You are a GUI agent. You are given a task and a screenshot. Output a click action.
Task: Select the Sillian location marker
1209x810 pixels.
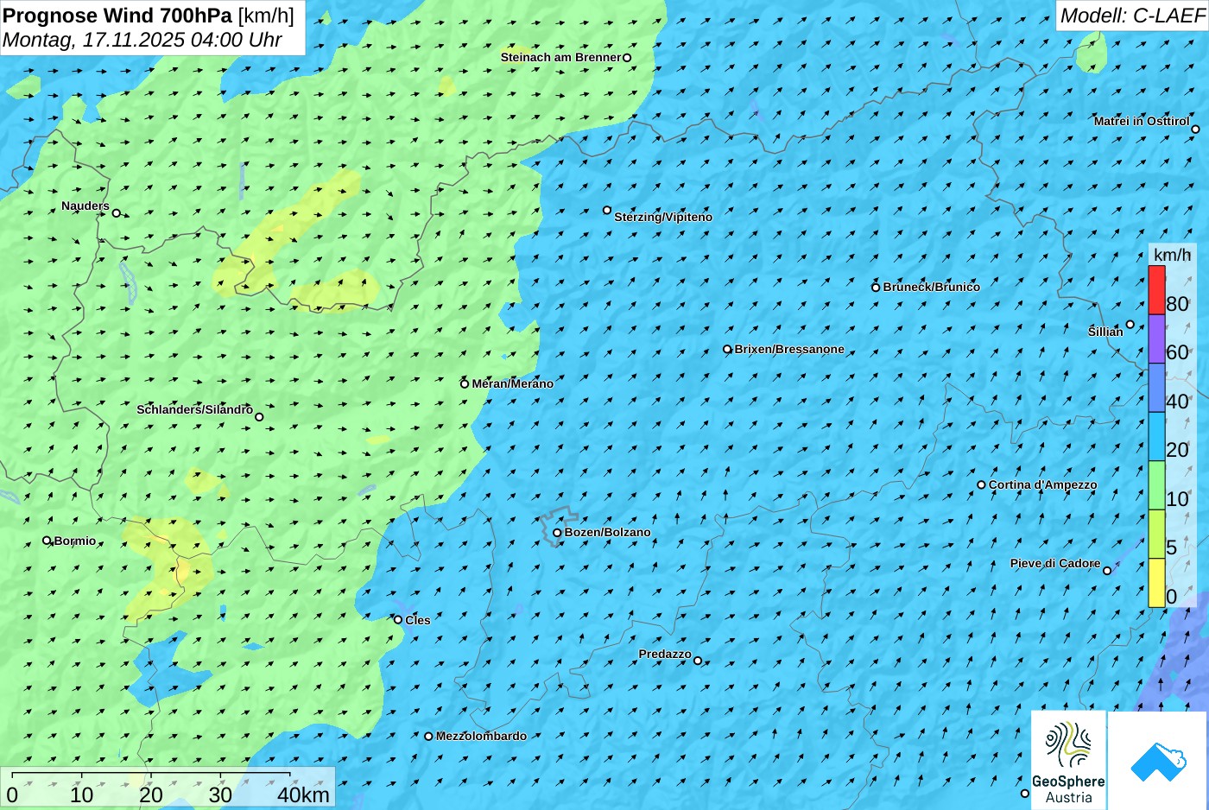[1130, 325]
